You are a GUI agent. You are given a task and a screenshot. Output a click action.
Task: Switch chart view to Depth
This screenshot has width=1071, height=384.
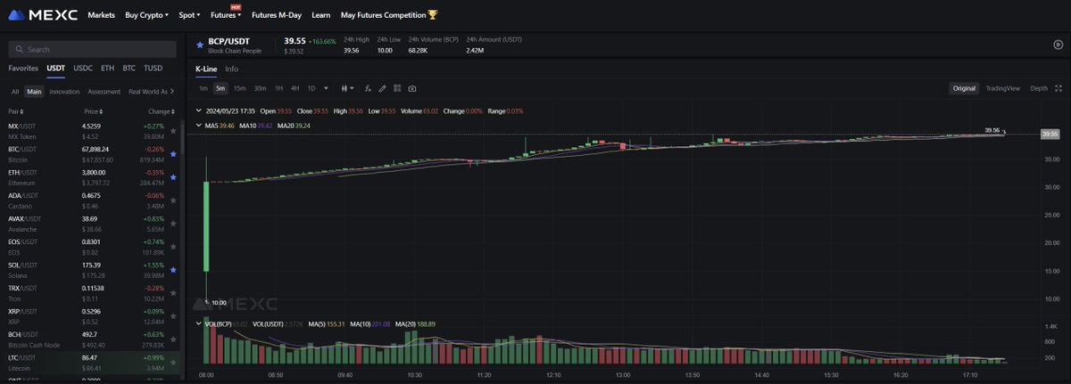coord(1039,88)
